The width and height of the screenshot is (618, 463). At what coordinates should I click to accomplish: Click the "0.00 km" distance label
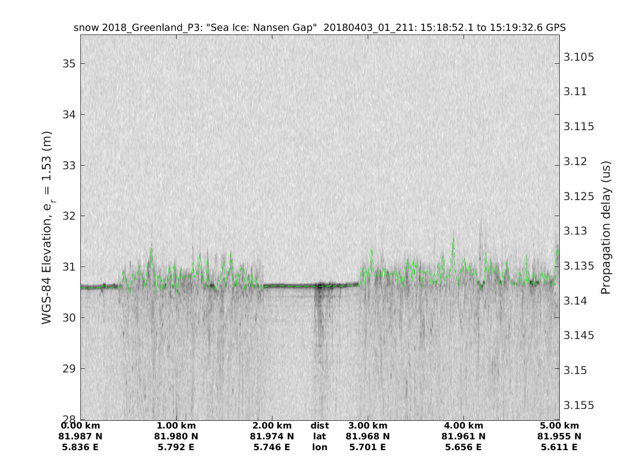pyautogui.click(x=80, y=426)
